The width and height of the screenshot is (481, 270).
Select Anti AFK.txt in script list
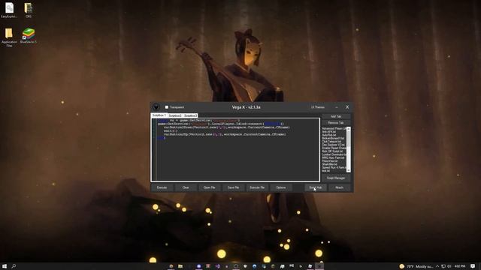328,132
